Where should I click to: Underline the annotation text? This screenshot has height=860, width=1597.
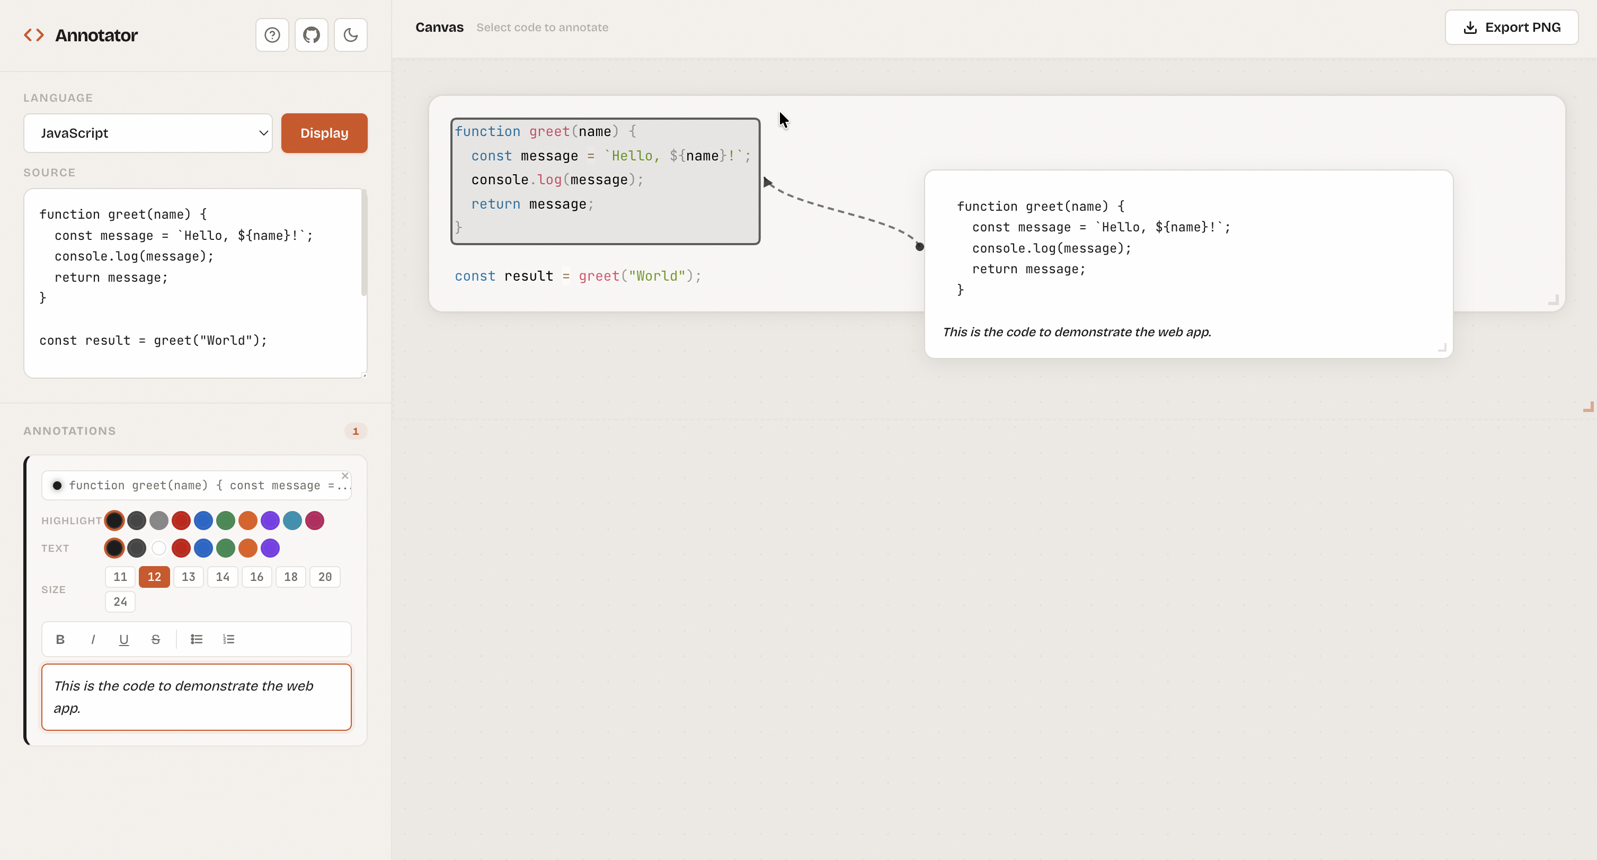click(123, 639)
